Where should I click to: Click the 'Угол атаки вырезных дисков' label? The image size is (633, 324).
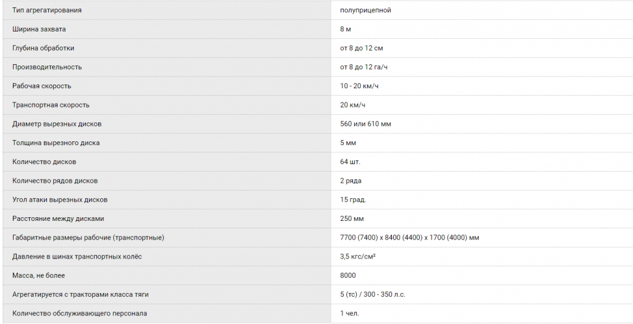click(x=60, y=200)
